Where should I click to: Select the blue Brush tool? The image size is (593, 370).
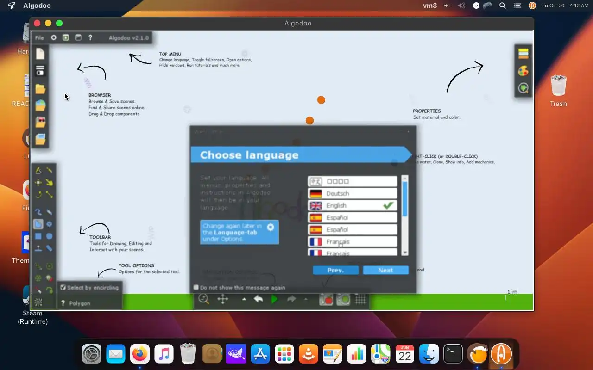pyautogui.click(x=38, y=212)
